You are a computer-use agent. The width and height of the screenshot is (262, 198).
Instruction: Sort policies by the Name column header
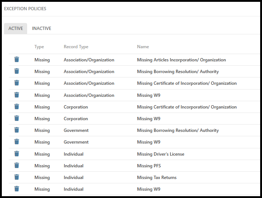(143, 47)
